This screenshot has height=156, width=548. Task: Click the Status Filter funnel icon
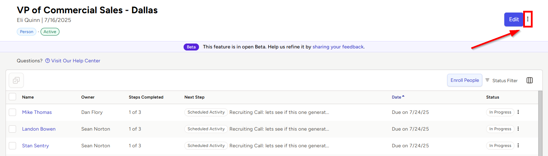[x=487, y=80]
